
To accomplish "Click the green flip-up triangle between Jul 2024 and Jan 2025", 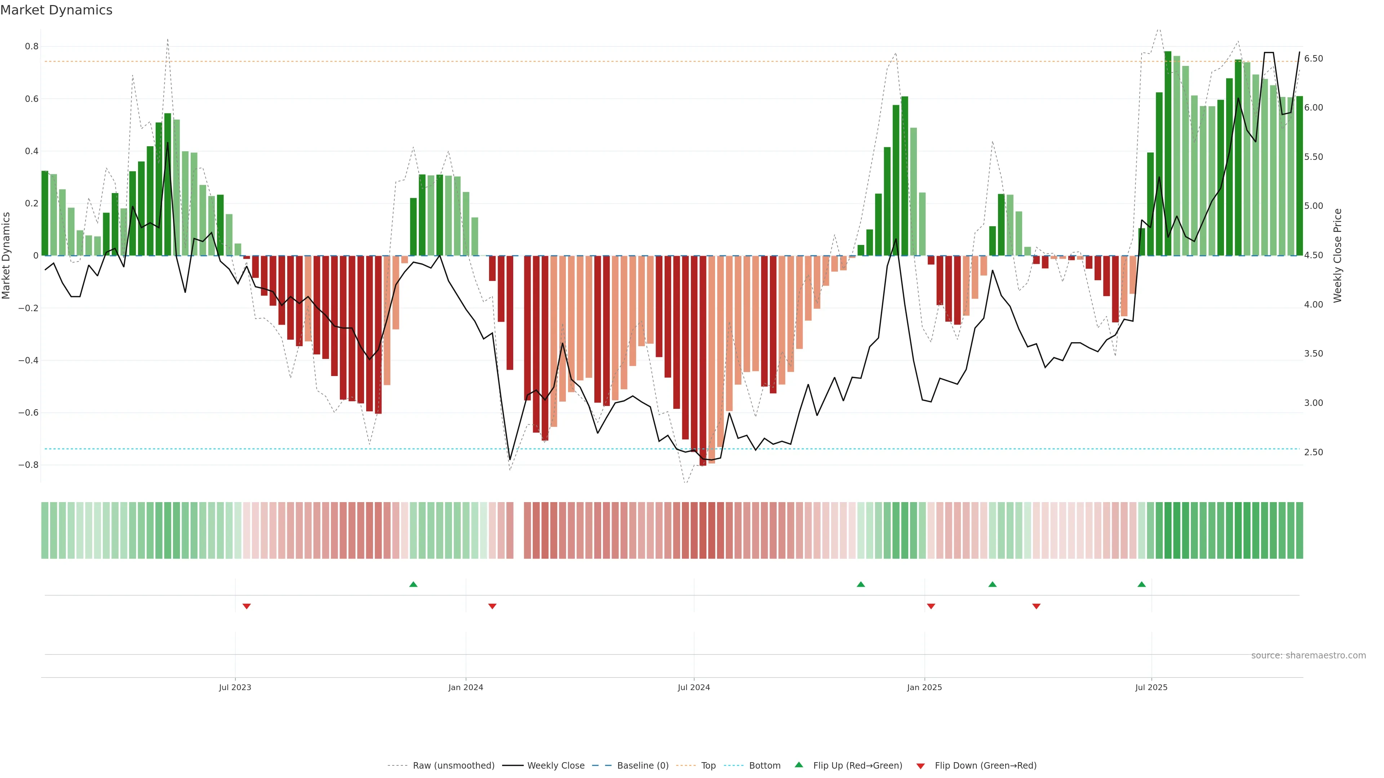I will click(x=861, y=584).
